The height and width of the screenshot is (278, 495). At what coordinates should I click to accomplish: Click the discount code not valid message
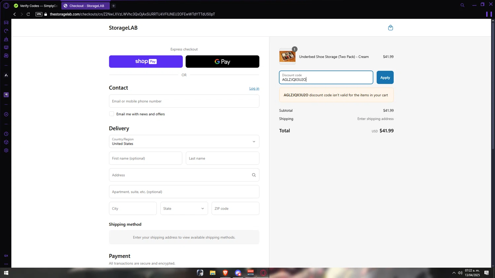pos(336,95)
